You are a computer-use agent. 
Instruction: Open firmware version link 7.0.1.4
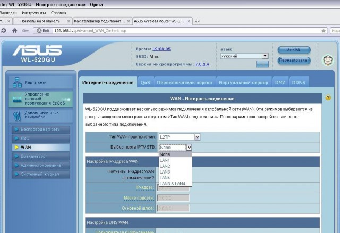[x=202, y=64]
